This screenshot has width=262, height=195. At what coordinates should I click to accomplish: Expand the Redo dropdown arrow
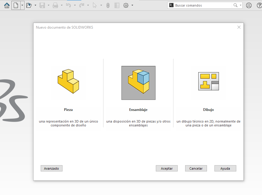pyautogui.click(x=88, y=5)
